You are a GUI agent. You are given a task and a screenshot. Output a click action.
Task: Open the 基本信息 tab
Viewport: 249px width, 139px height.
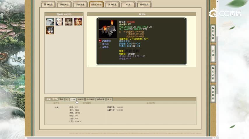[48, 4]
